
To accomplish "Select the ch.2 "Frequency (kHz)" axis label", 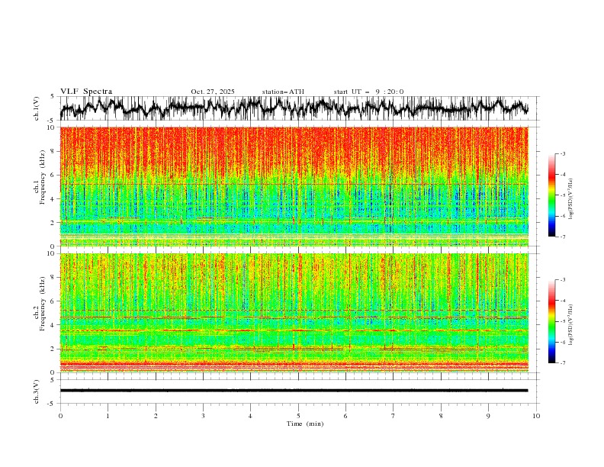I will (43, 304).
